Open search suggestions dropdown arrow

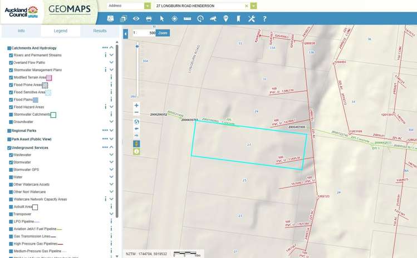point(254,6)
